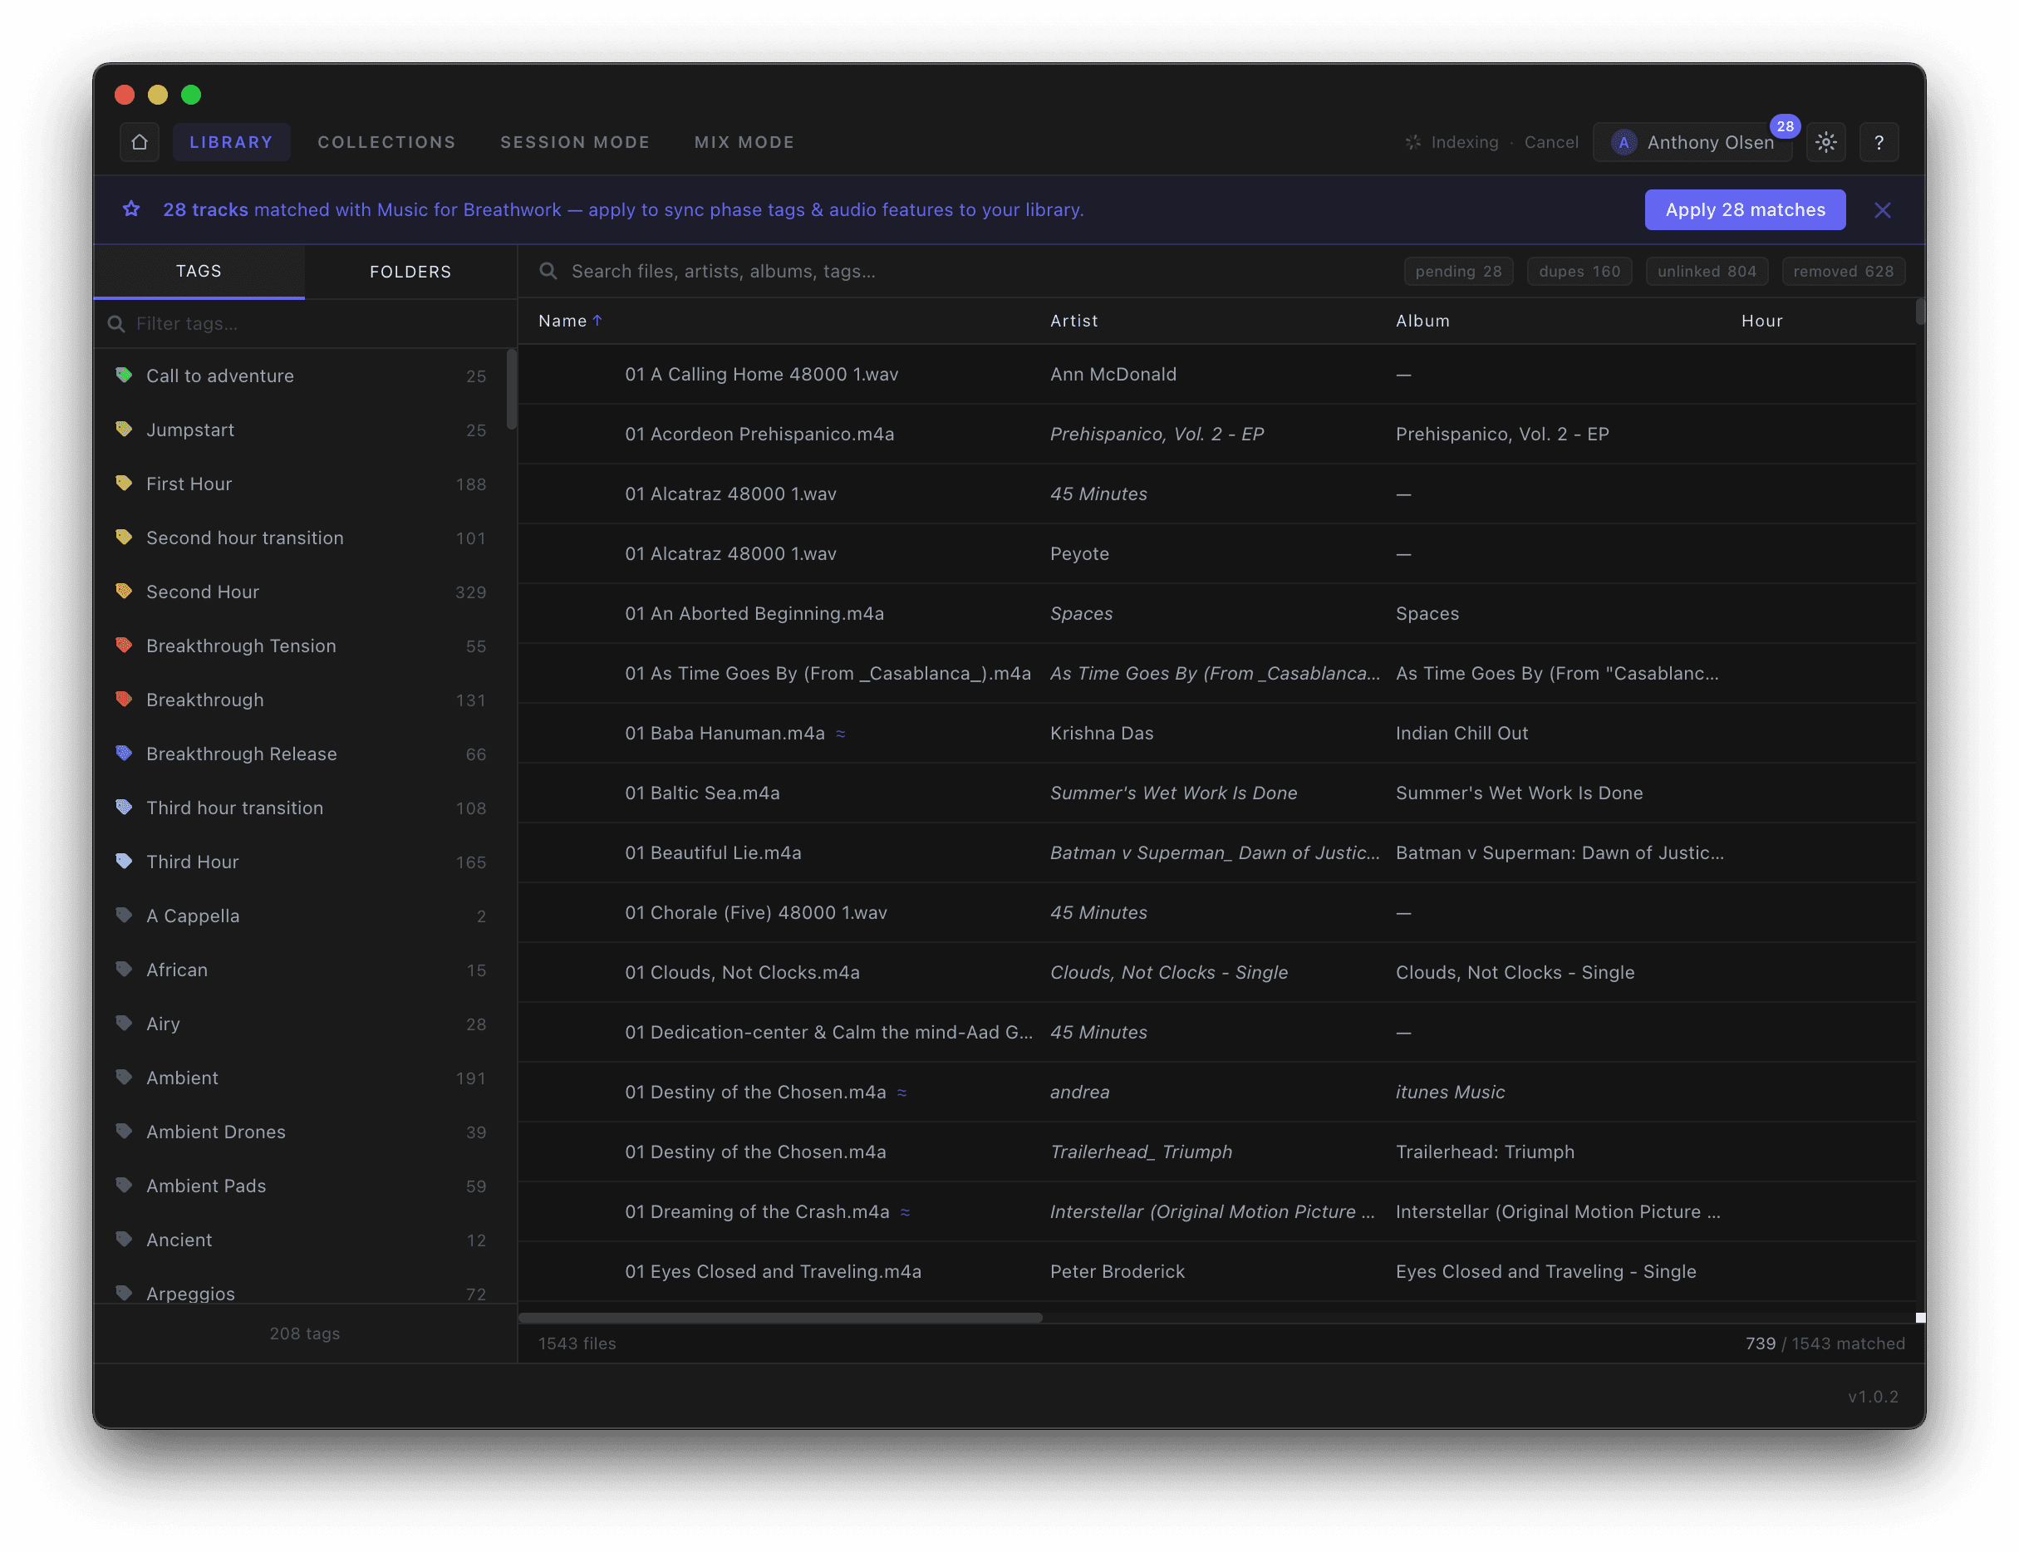Screen dimensions: 2019x1552
Task: Click the Breakthrough Tension red tag icon
Action: click(124, 645)
